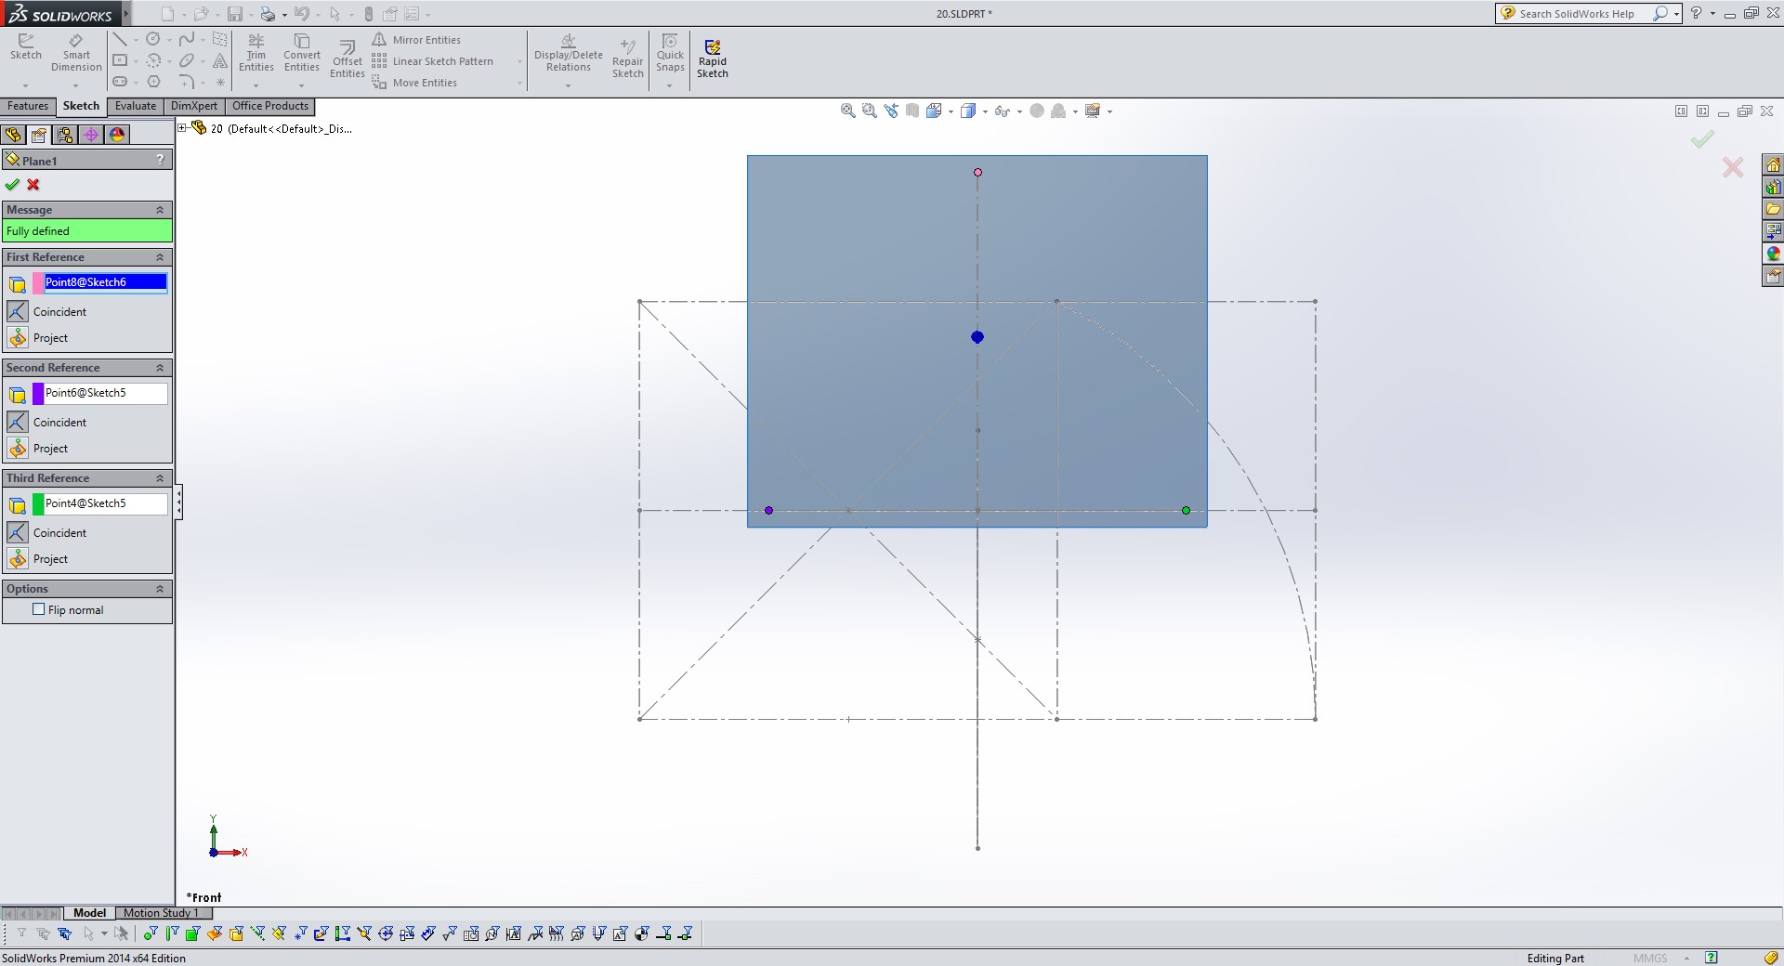Collapse the First Reference section

click(160, 257)
